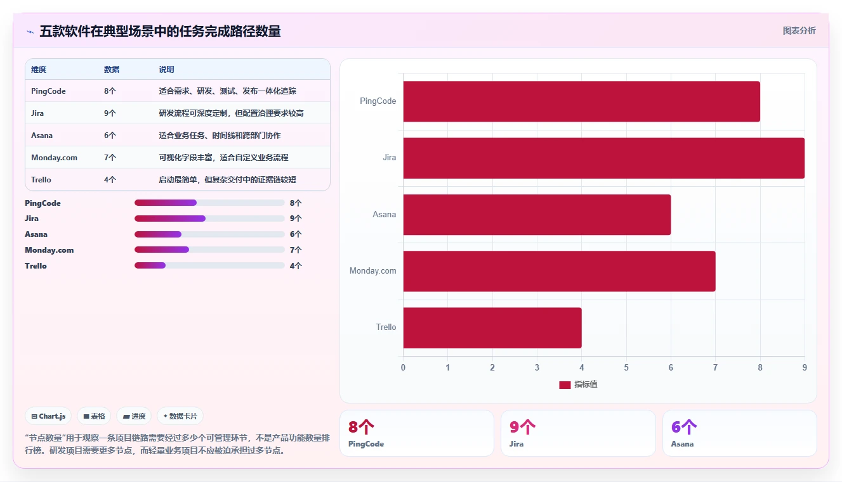
Task: Select the 进度 tag chip
Action: (134, 416)
